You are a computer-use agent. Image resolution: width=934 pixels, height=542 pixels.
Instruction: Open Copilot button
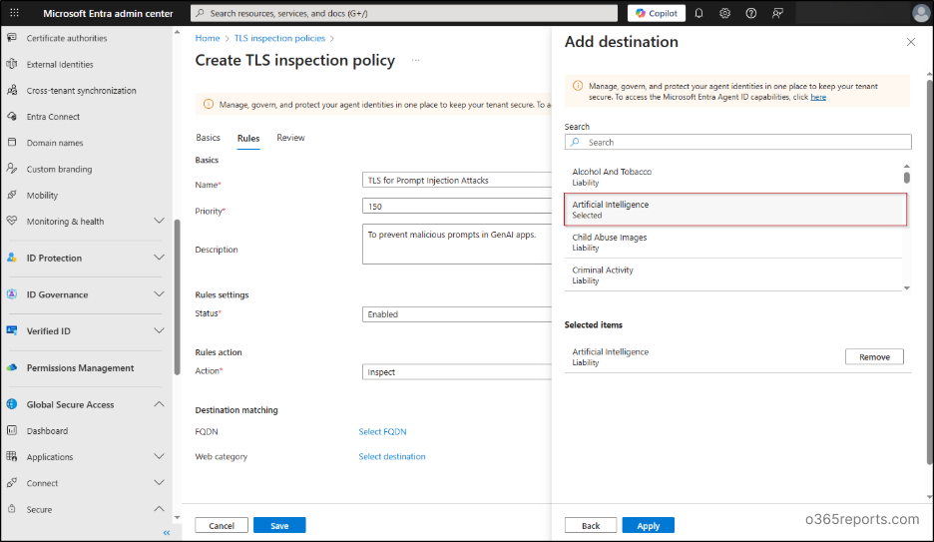click(x=657, y=13)
